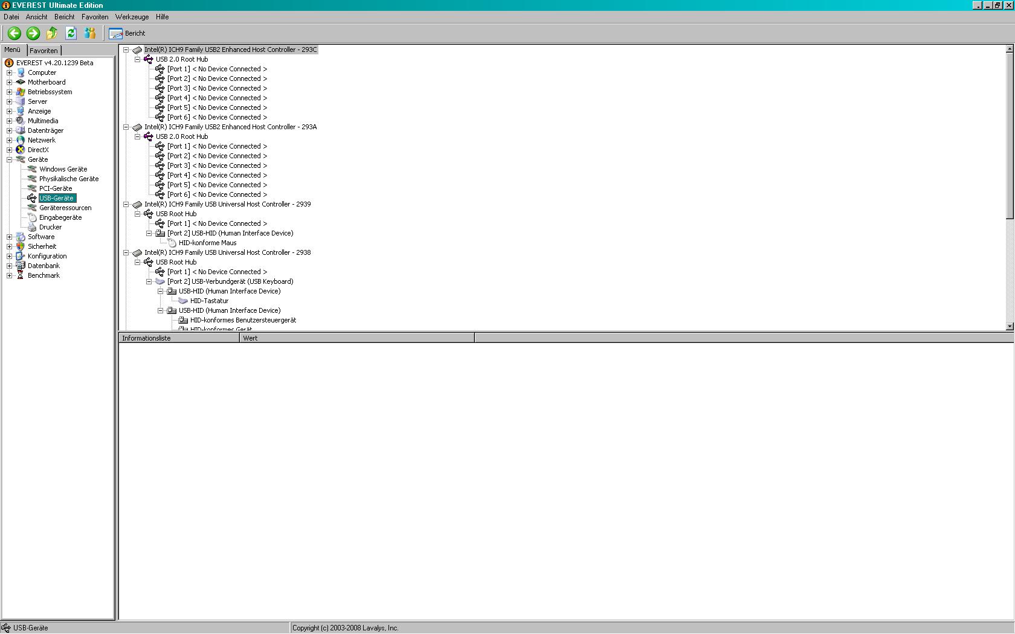Select the Konfiguration icon in the tree
The height and width of the screenshot is (634, 1015).
tap(21, 256)
